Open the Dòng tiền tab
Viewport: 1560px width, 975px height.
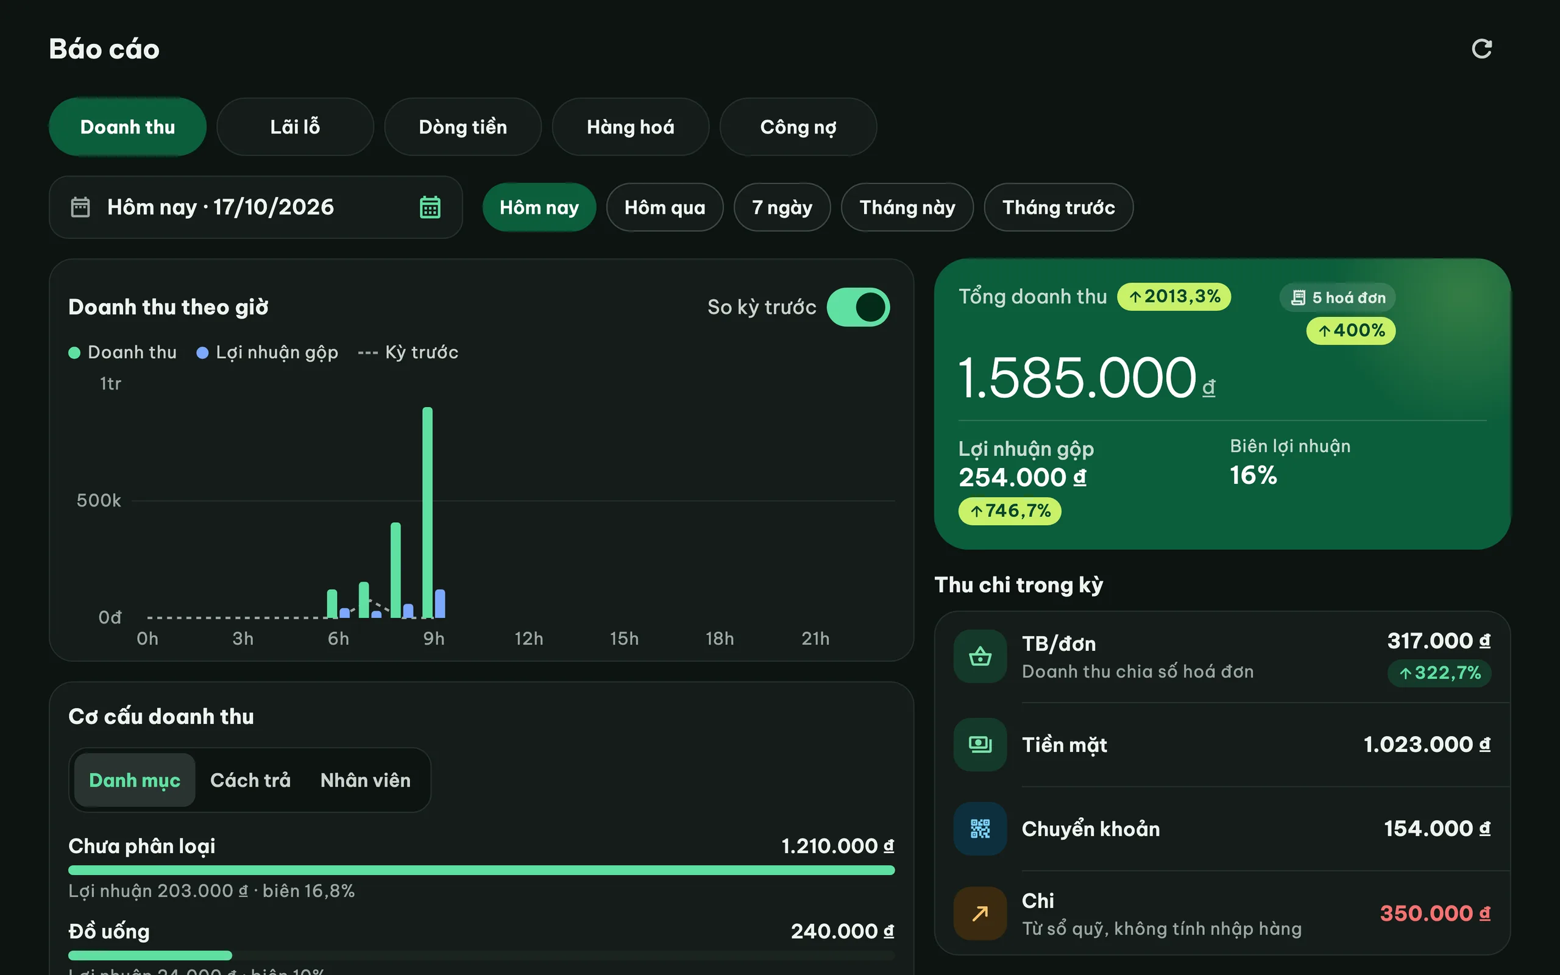(463, 126)
